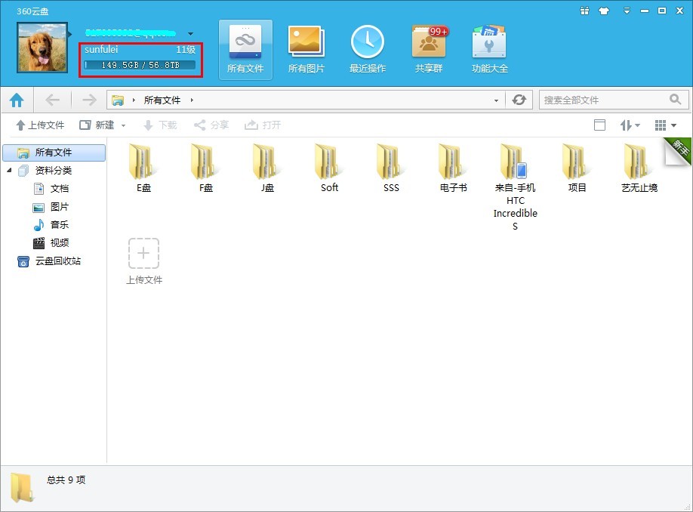
Task: Open the view mode grid dropdown
Action: tap(665, 125)
